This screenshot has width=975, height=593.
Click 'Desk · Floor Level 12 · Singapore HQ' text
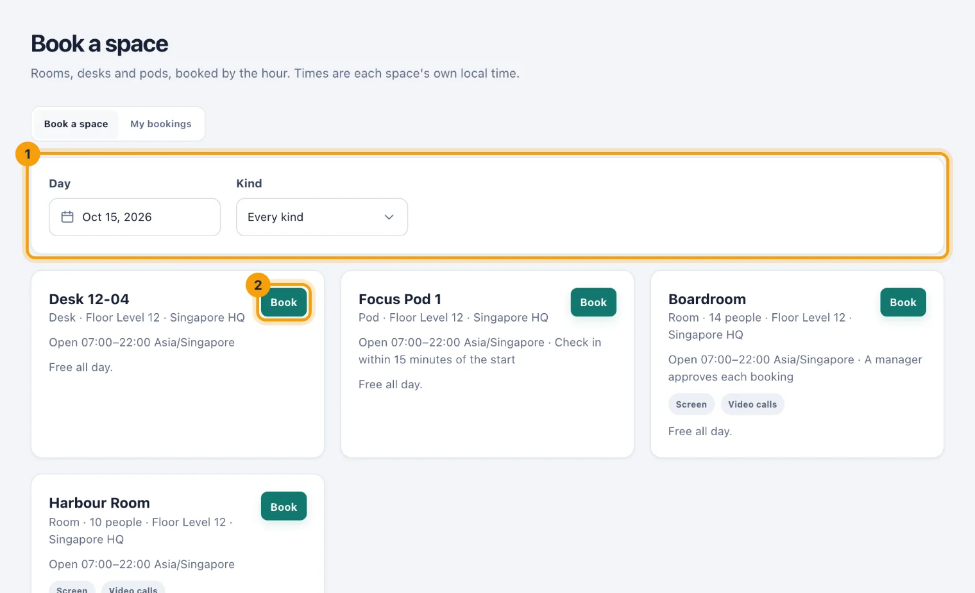pos(147,318)
